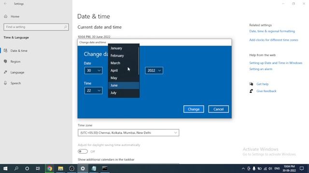Click the Give feedback person icon
This screenshot has height=173, width=309.
(251, 91)
